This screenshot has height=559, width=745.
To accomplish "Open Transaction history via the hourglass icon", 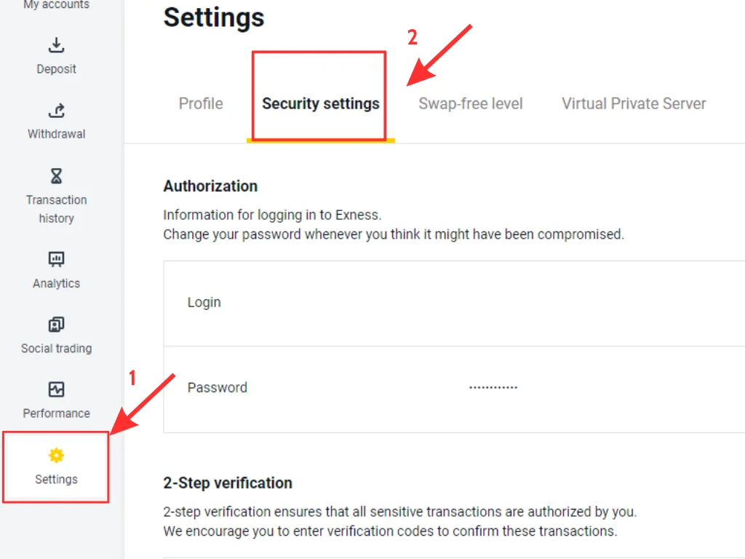I will pyautogui.click(x=56, y=175).
